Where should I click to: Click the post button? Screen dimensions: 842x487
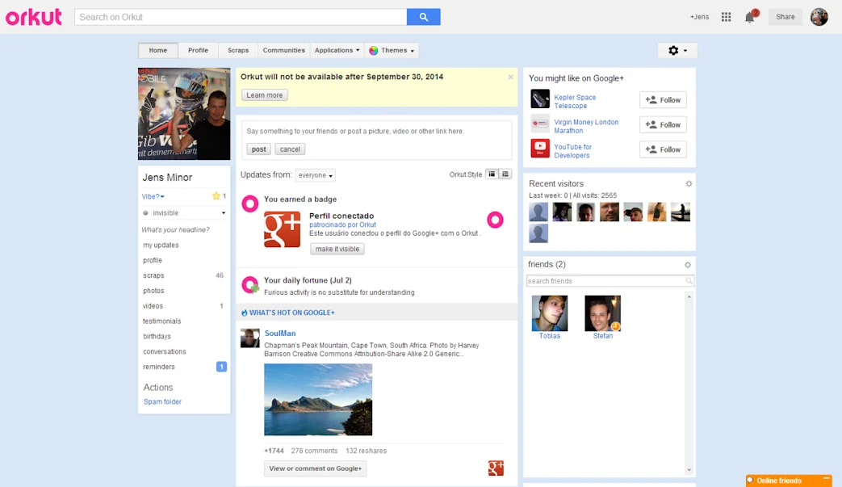[259, 149]
